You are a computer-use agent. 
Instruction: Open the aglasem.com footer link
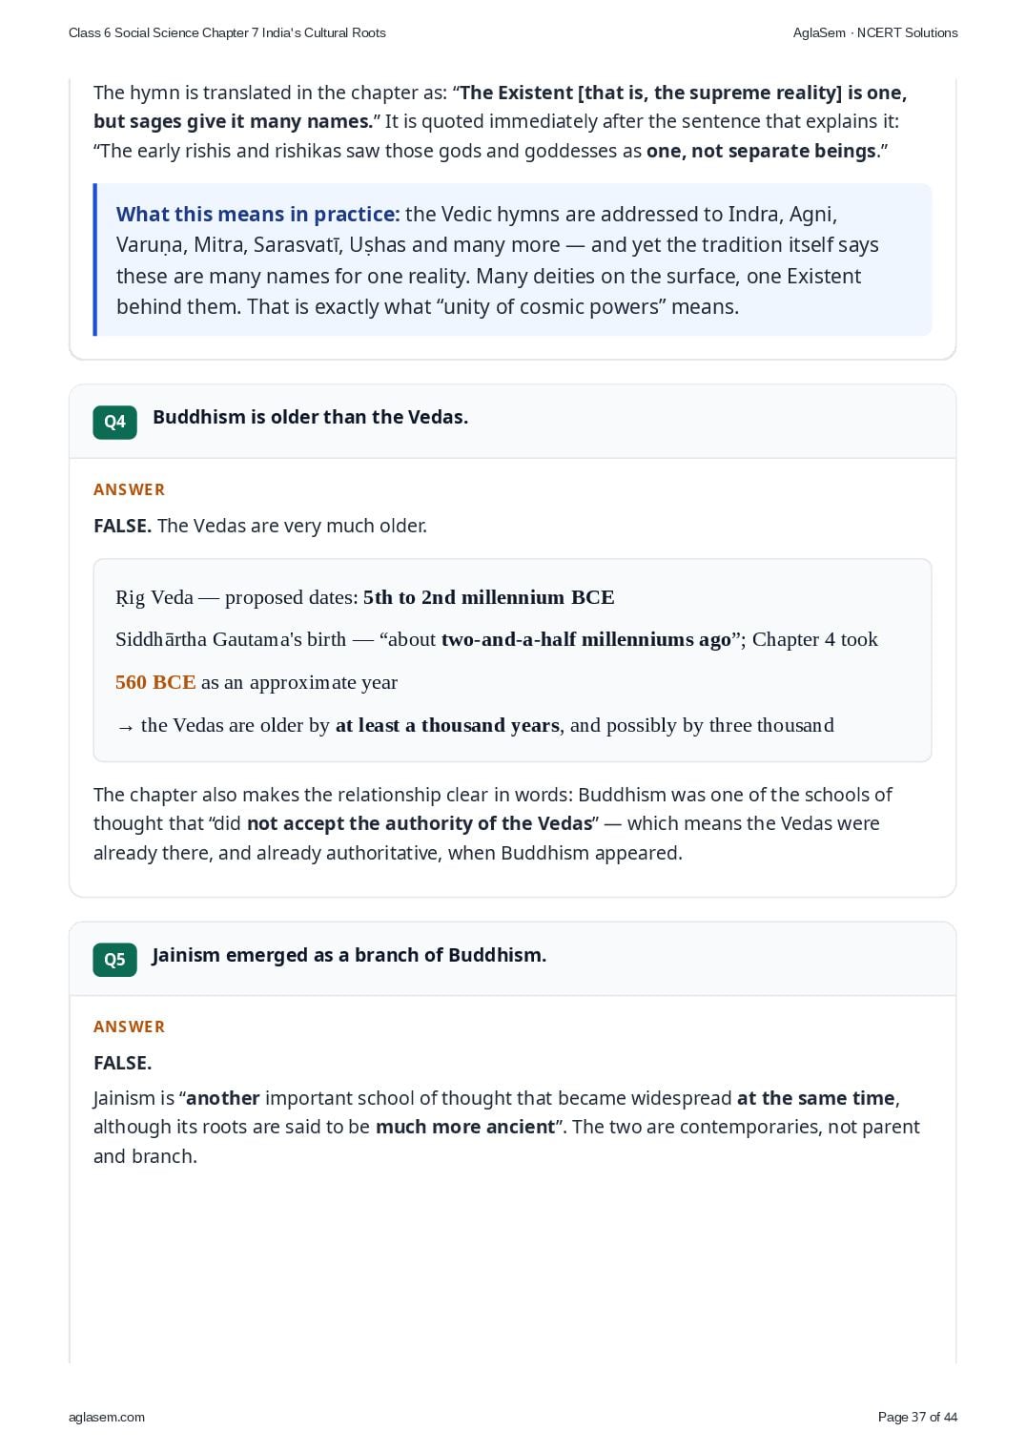tap(107, 1417)
